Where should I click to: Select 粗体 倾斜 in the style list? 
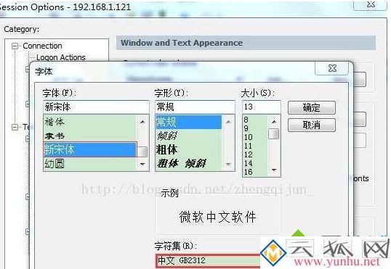188,163
